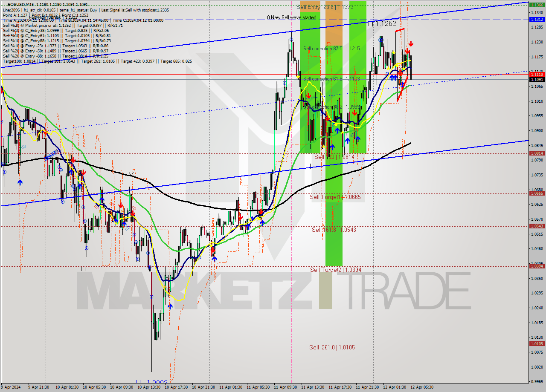Click the red 1.0543 price tag on axis
Screen dimensions: 546x392
(536, 226)
